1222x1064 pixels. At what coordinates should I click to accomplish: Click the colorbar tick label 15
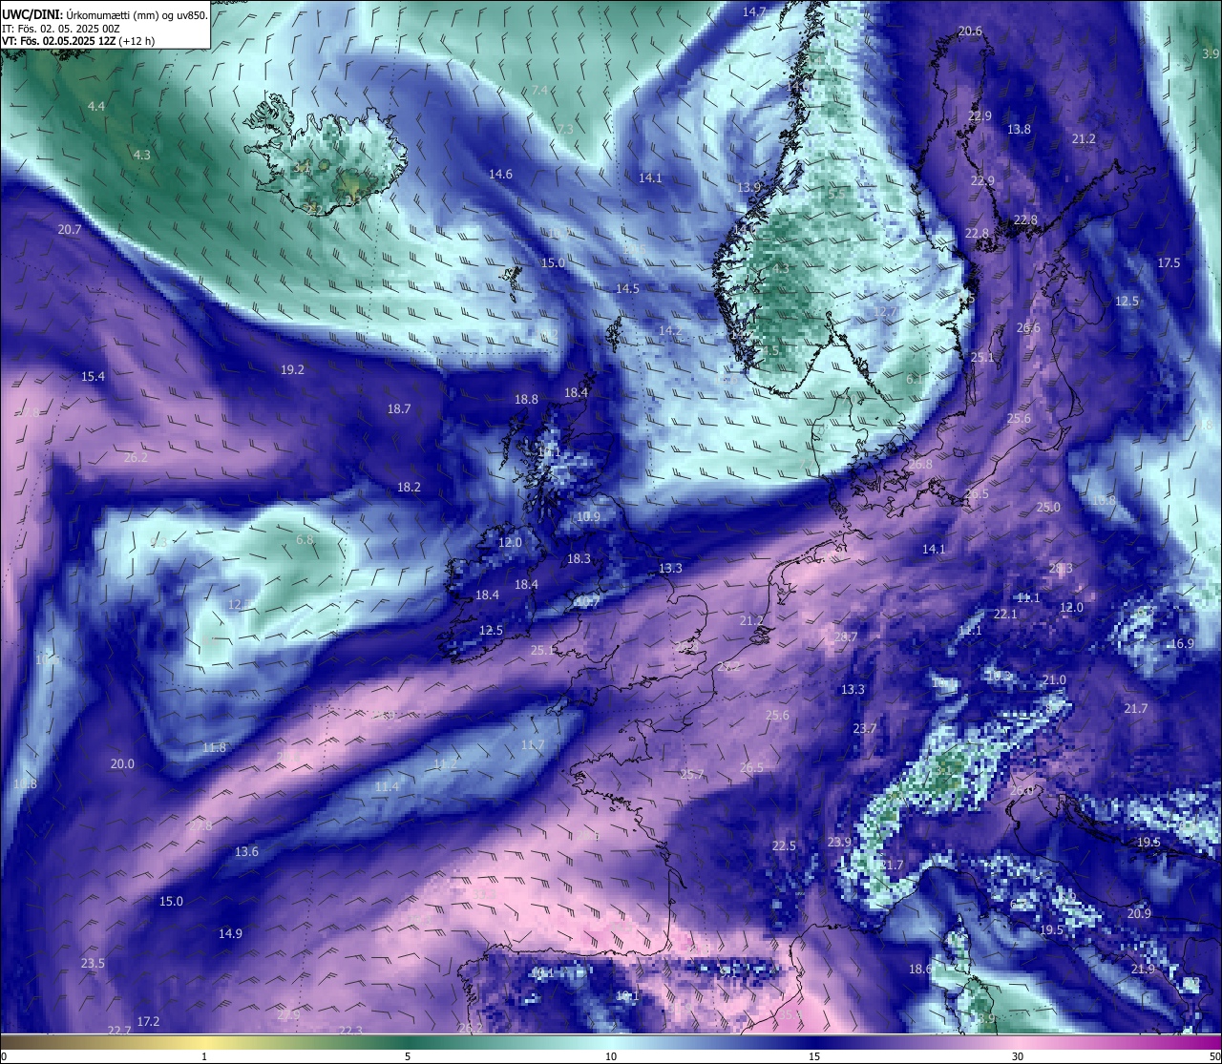tap(814, 1056)
